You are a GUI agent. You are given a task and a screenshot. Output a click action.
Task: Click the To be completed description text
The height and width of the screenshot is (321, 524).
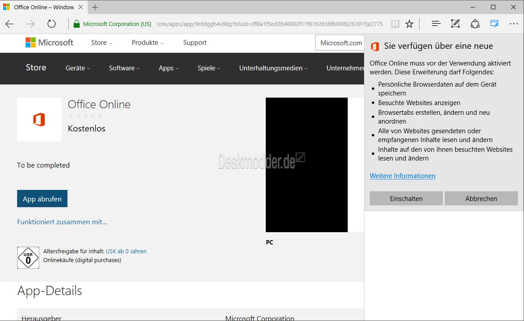point(44,165)
